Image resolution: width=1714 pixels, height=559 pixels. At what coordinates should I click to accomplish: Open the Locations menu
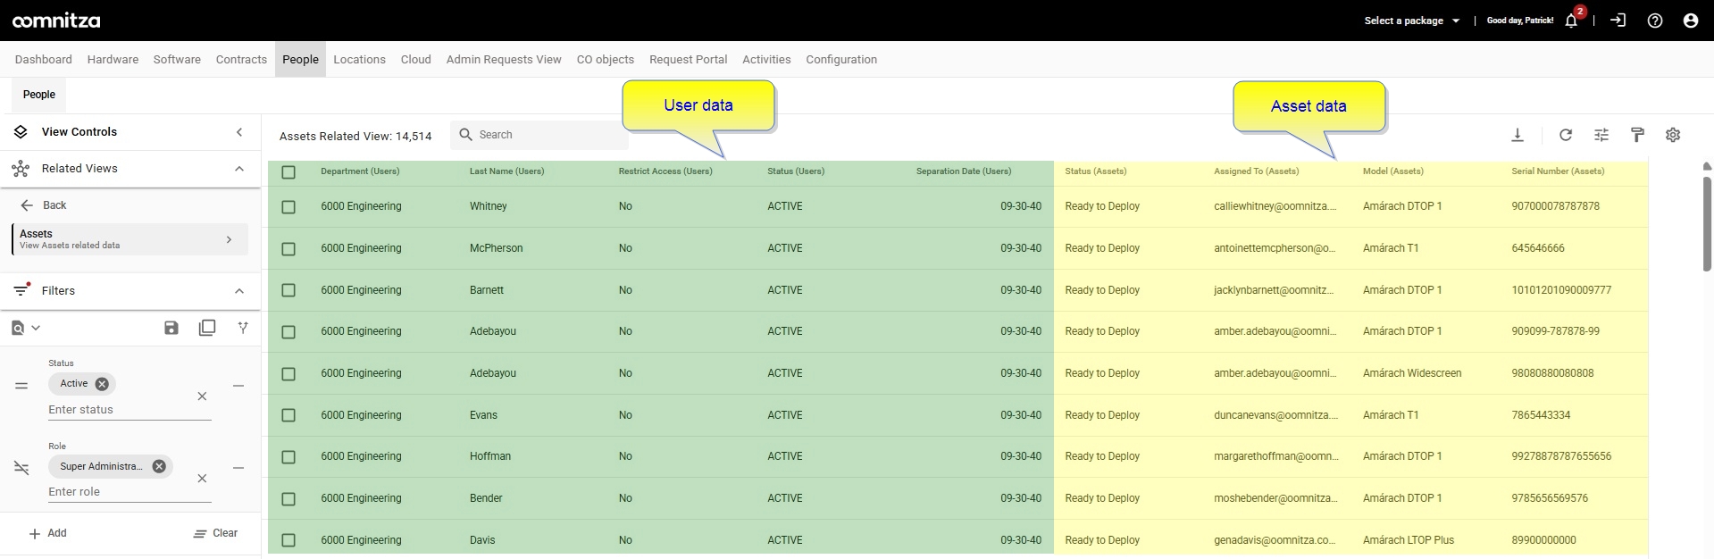359,60
